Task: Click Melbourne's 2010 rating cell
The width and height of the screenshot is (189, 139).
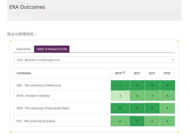Action: [x=120, y=85]
